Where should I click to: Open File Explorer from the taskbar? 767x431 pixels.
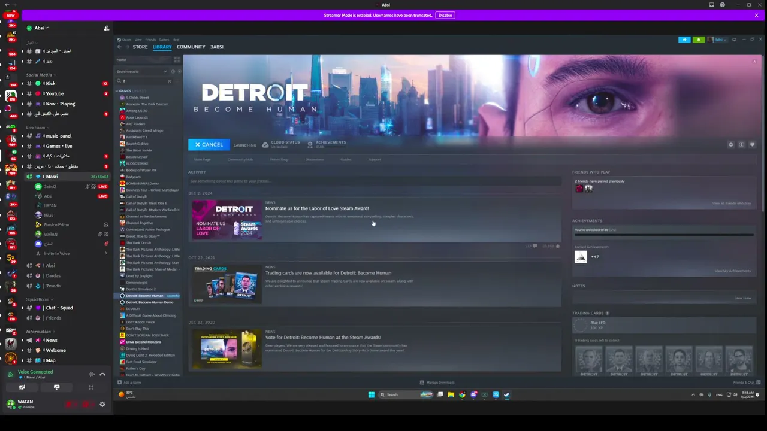tap(451, 394)
